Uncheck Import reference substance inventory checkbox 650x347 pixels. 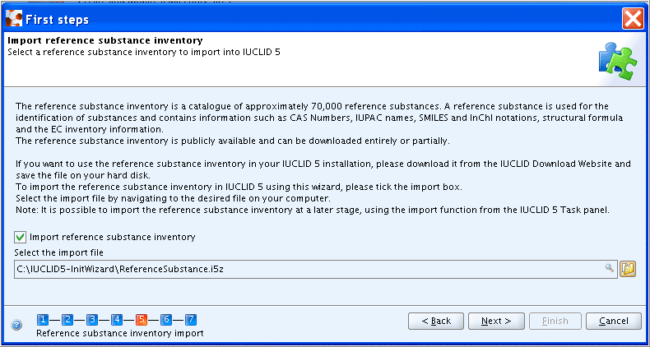tap(20, 238)
